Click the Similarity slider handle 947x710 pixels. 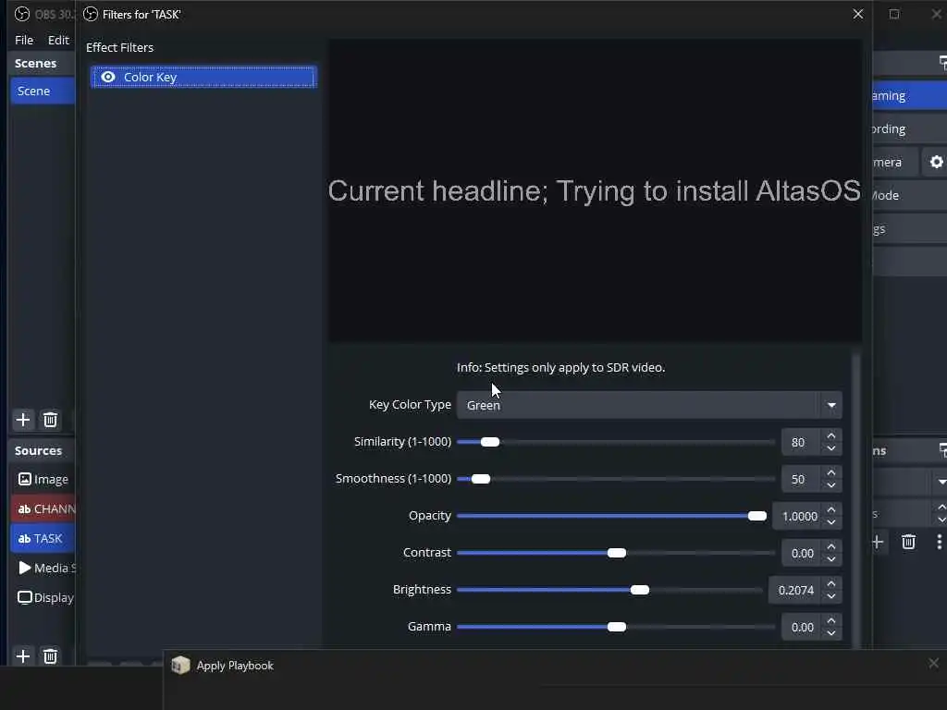490,442
